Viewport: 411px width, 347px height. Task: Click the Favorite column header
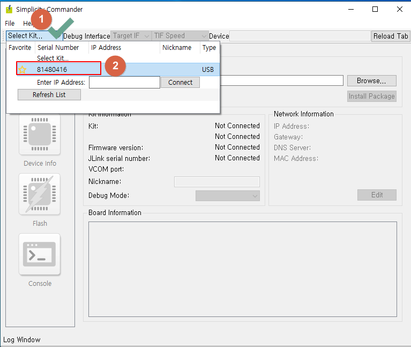pos(20,48)
